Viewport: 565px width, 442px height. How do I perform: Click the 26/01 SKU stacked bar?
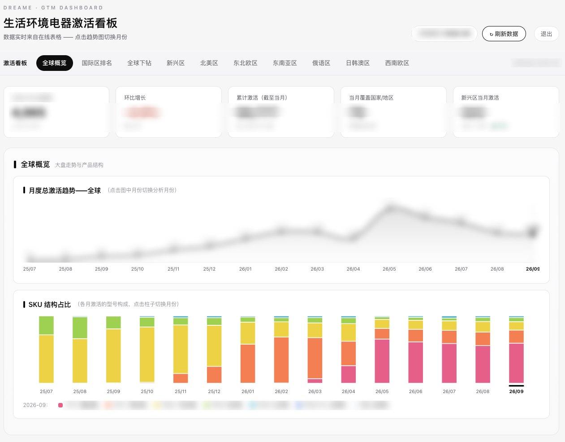pos(248,350)
